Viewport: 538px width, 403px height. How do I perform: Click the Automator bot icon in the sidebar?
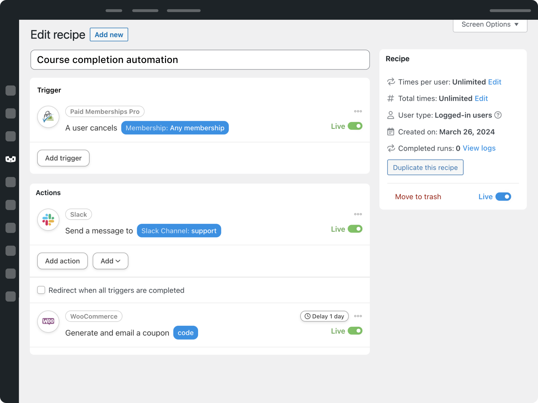pos(11,159)
